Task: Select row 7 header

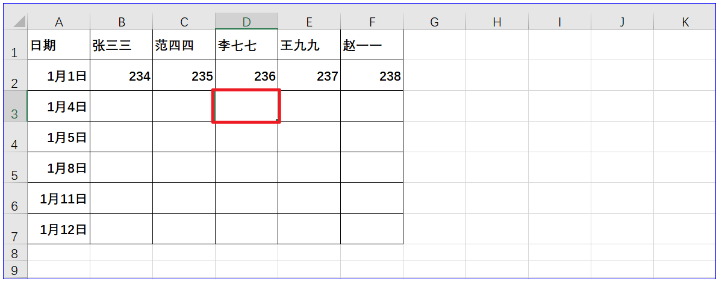Action: (15, 229)
